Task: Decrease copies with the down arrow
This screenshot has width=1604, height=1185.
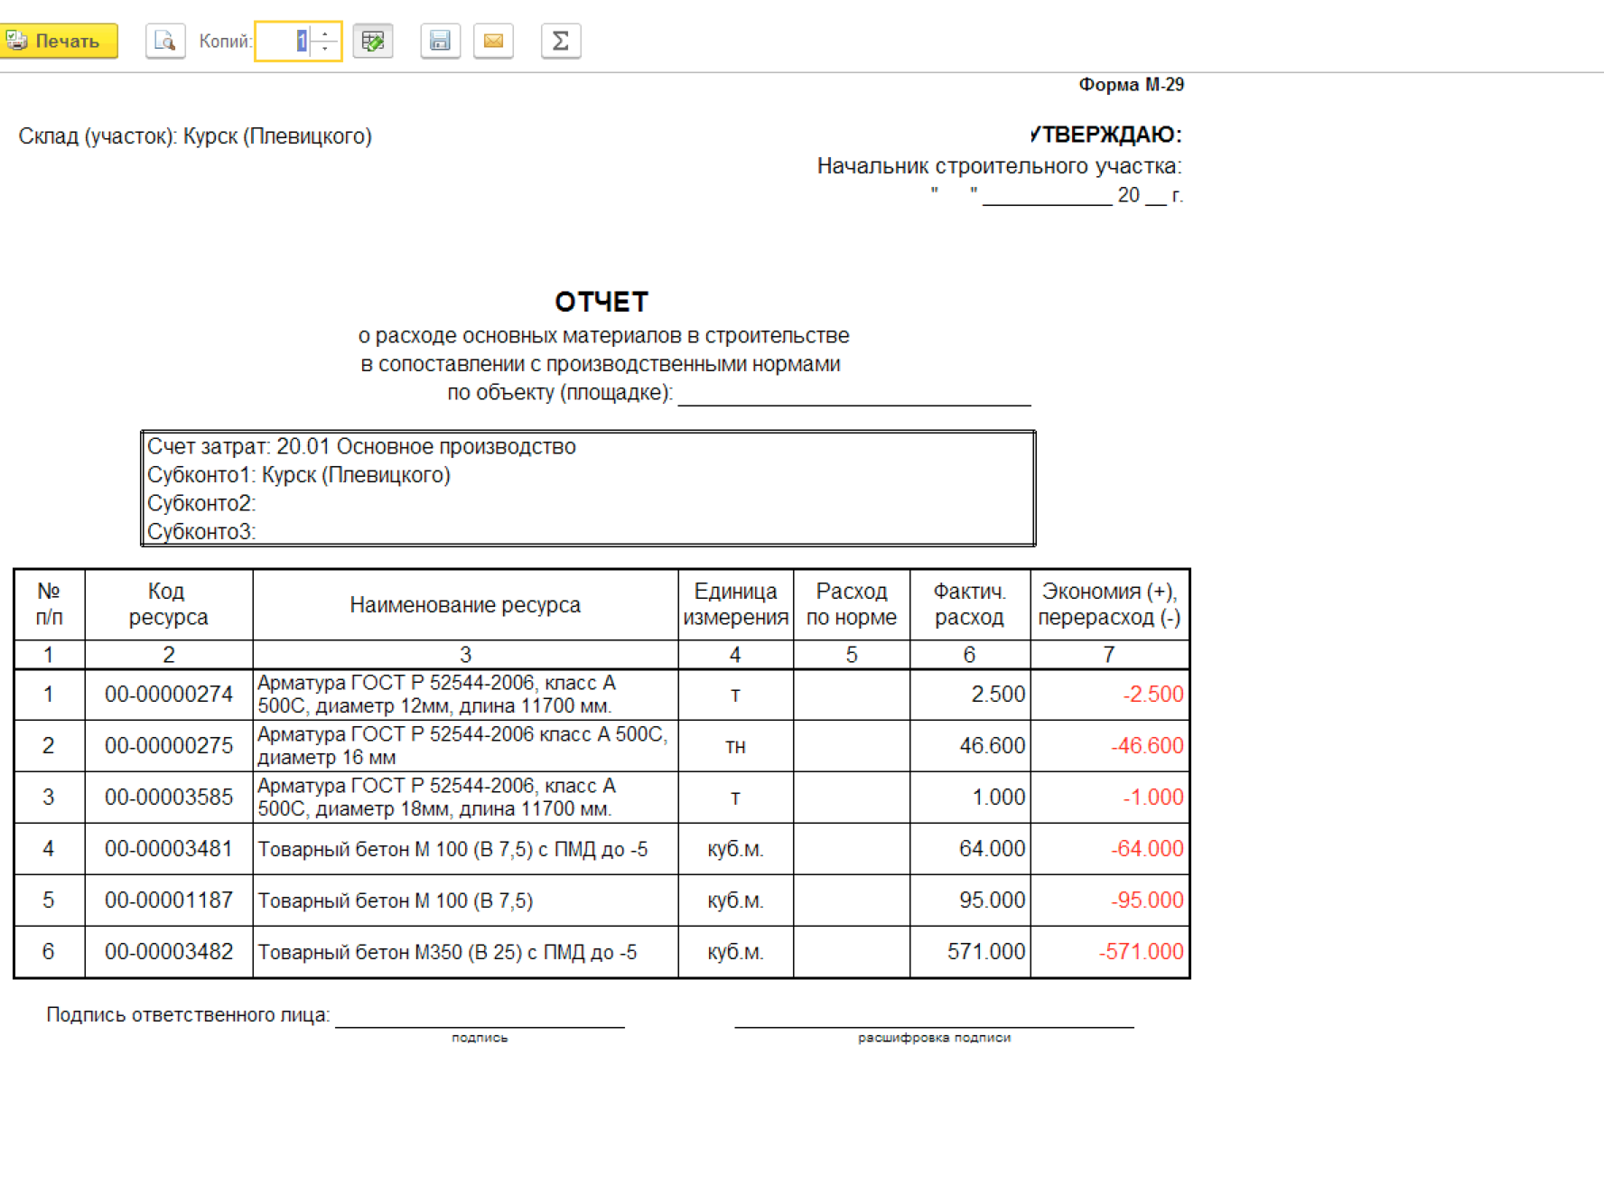Action: pos(326,49)
